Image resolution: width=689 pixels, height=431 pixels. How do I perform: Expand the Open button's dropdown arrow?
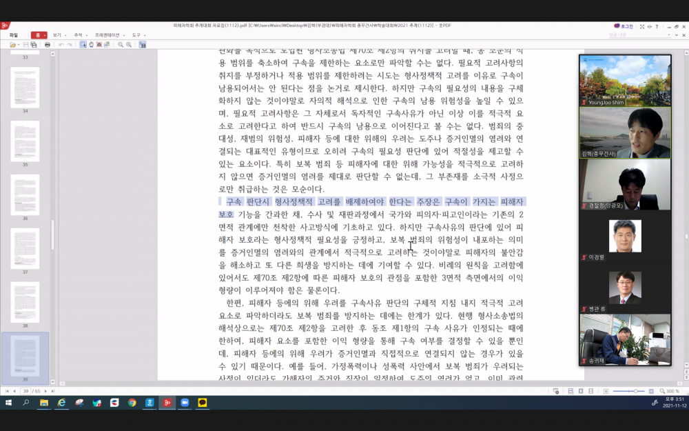tap(19, 44)
